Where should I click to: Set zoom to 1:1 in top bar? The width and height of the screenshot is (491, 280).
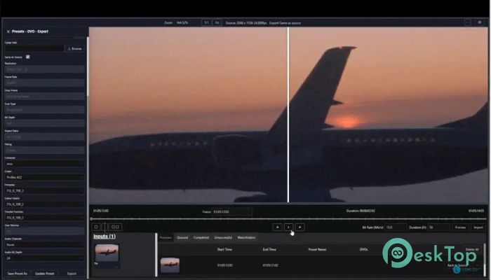(x=206, y=22)
